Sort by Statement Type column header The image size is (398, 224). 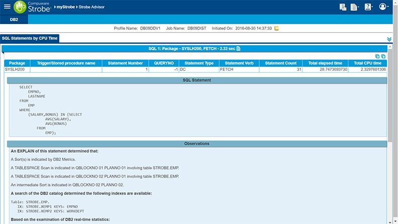click(x=199, y=63)
